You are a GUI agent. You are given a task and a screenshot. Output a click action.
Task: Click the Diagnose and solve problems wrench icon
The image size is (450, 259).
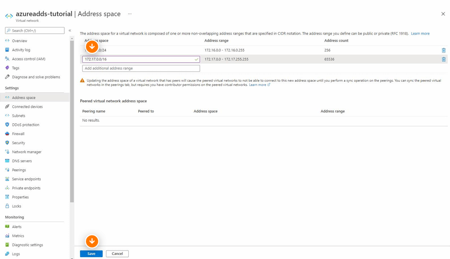point(7,77)
